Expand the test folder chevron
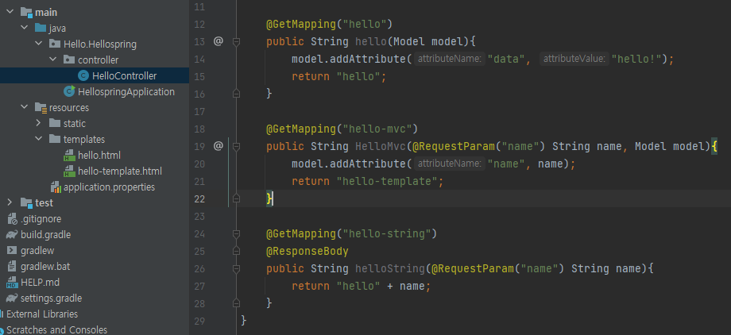Image resolution: width=731 pixels, height=335 pixels. pyautogui.click(x=10, y=202)
